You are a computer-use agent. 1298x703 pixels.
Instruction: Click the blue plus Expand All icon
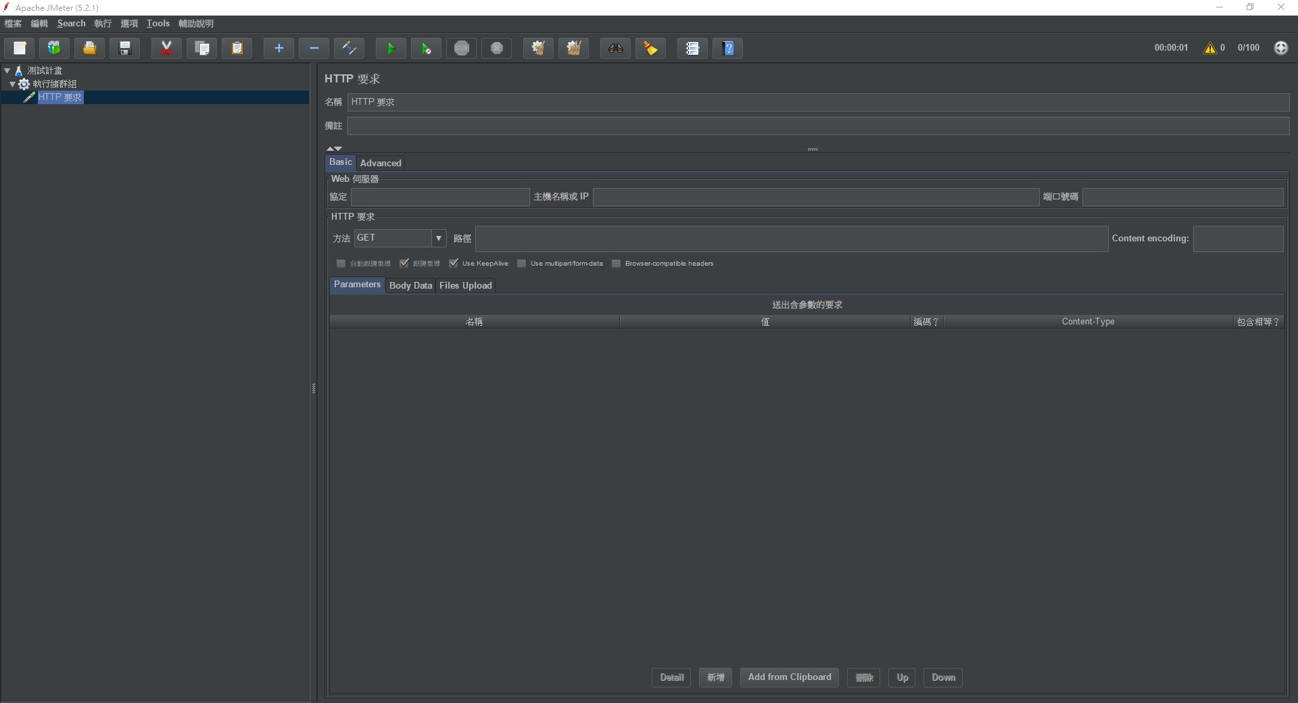coord(279,48)
